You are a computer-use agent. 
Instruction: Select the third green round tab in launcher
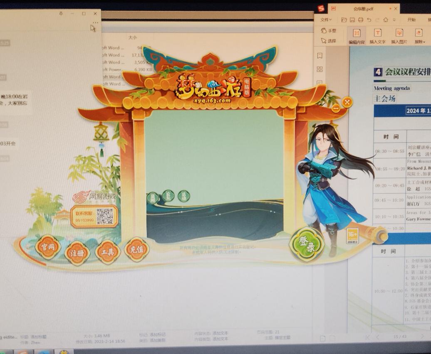coord(183,196)
